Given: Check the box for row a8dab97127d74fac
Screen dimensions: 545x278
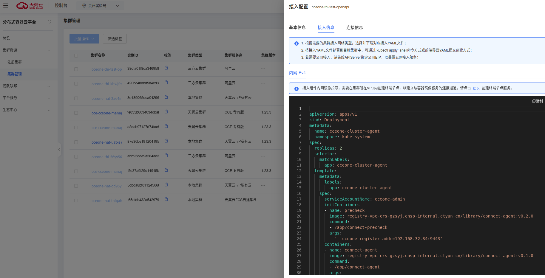Looking at the screenshot, I should coord(76,128).
